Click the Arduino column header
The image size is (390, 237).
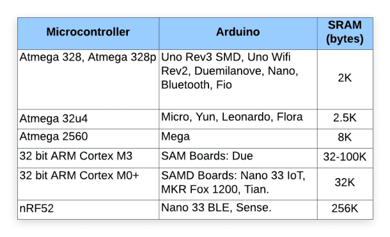coord(238,33)
